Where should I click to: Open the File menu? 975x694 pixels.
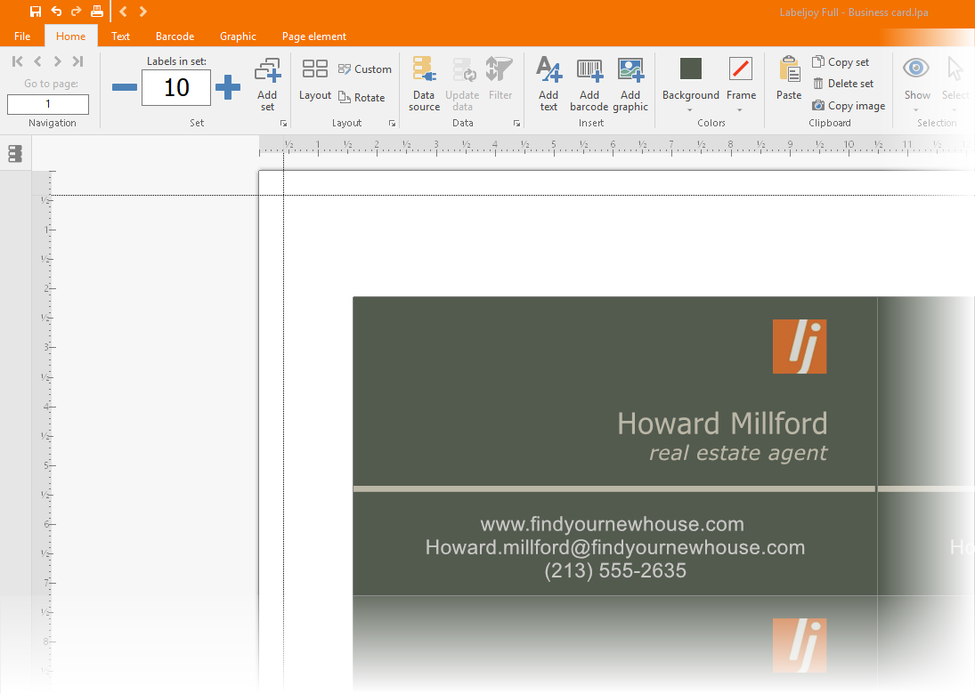(x=22, y=36)
